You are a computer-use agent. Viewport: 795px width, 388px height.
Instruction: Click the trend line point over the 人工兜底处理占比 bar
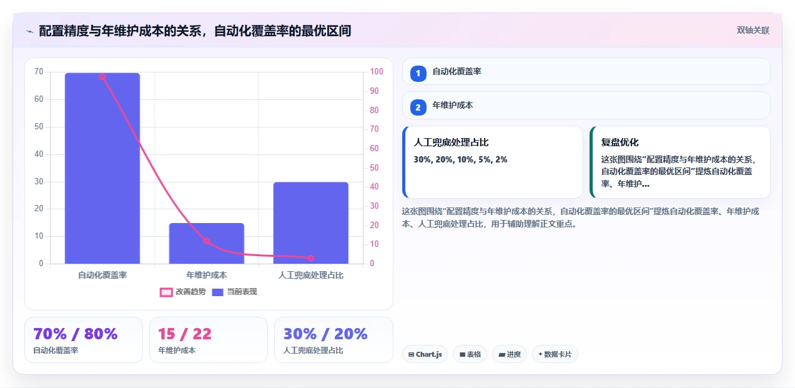pos(310,258)
